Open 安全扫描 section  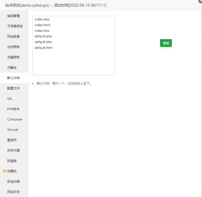click(x=14, y=181)
